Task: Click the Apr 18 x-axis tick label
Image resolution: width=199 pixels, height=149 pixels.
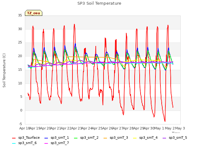Action: [25, 128]
